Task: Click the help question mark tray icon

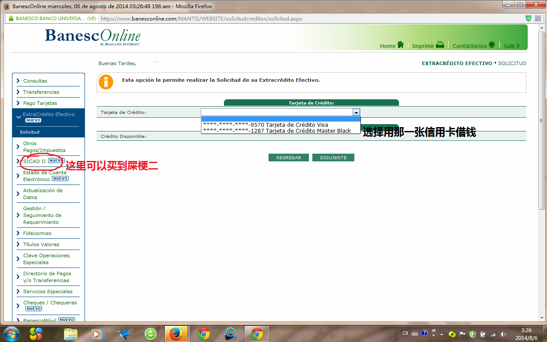Action: pos(425,333)
